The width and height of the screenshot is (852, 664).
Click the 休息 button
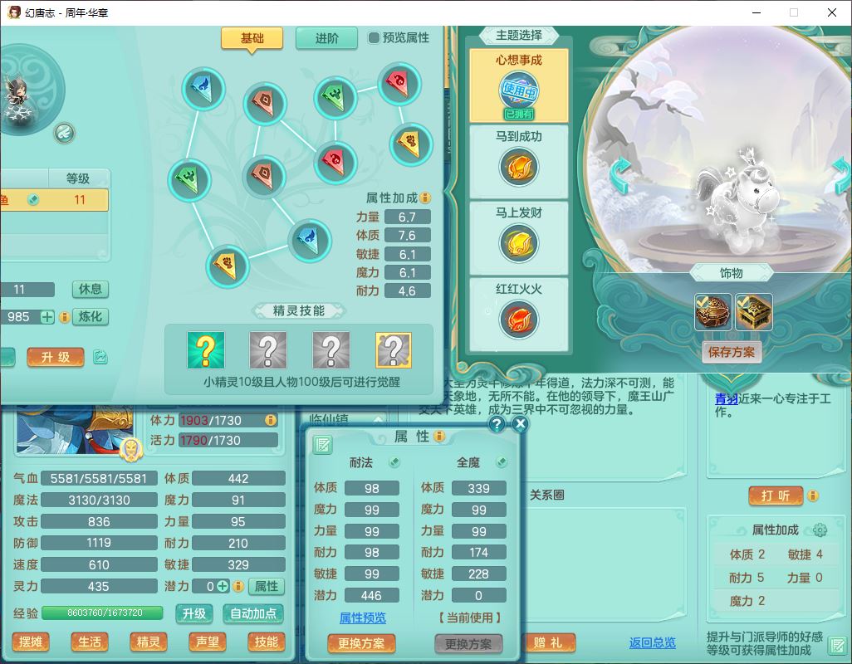[x=91, y=289]
